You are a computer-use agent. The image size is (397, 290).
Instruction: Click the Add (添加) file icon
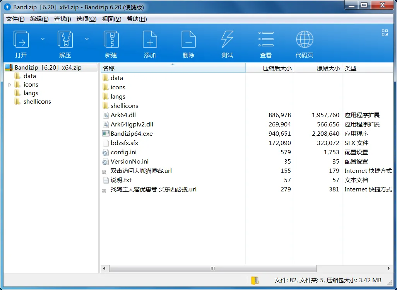[x=150, y=39]
